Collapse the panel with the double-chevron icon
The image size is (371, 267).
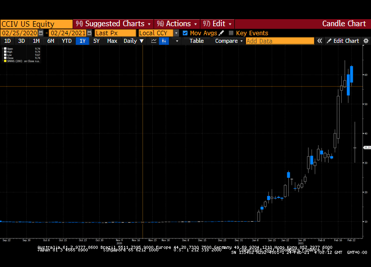[x=320, y=41]
